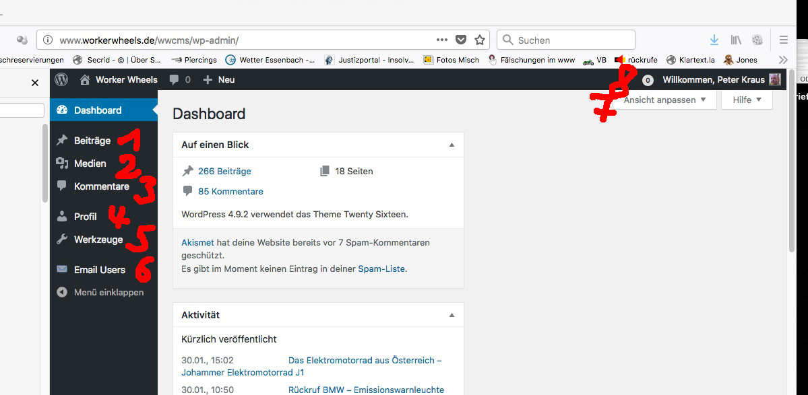Collapse the Aktivität panel
Viewport: 808px width, 395px height.
452,315
